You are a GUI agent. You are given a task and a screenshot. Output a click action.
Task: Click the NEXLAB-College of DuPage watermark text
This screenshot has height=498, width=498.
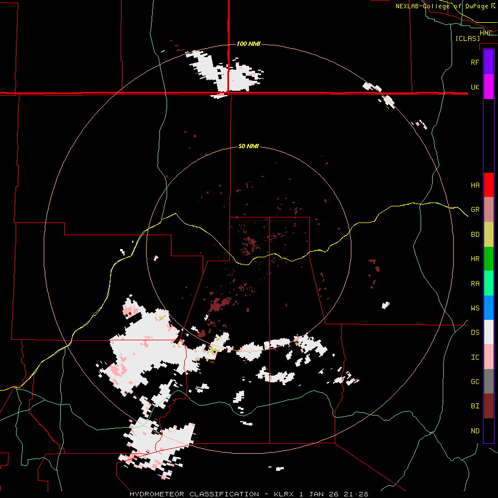pyautogui.click(x=442, y=6)
